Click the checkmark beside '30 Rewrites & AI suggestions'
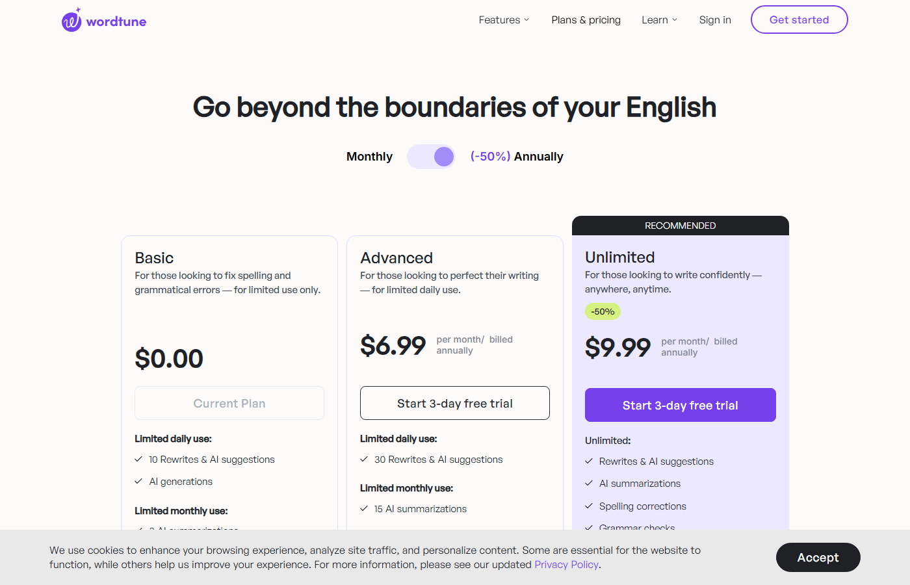910x585 pixels. tap(365, 460)
